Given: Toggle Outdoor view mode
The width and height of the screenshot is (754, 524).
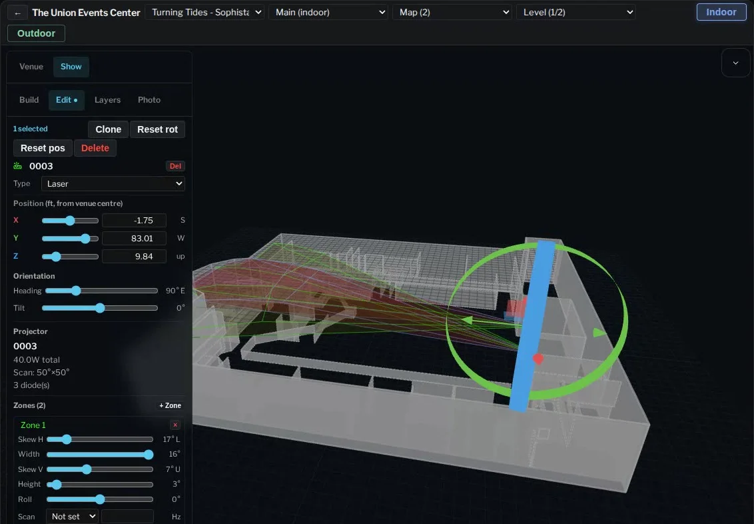Looking at the screenshot, I should click(x=36, y=33).
